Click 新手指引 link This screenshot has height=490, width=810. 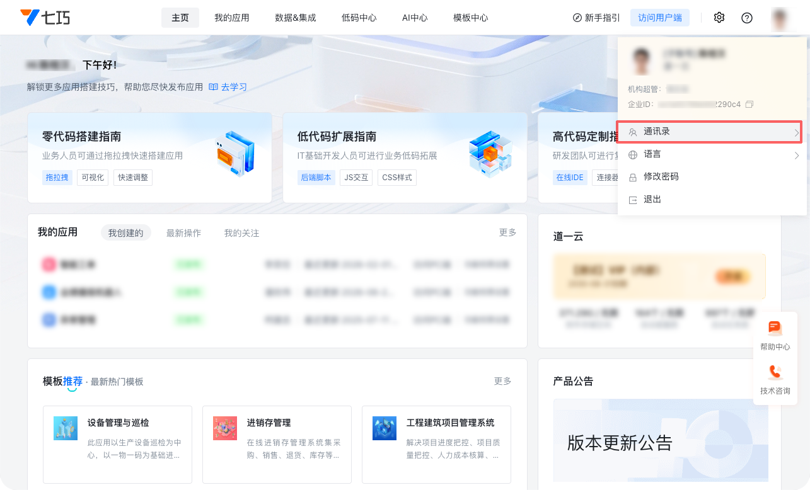603,18
